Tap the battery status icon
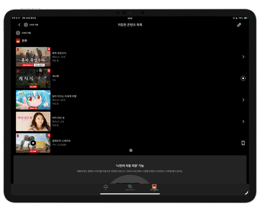Screen dimensions: 260x212 (x=245, y=18)
